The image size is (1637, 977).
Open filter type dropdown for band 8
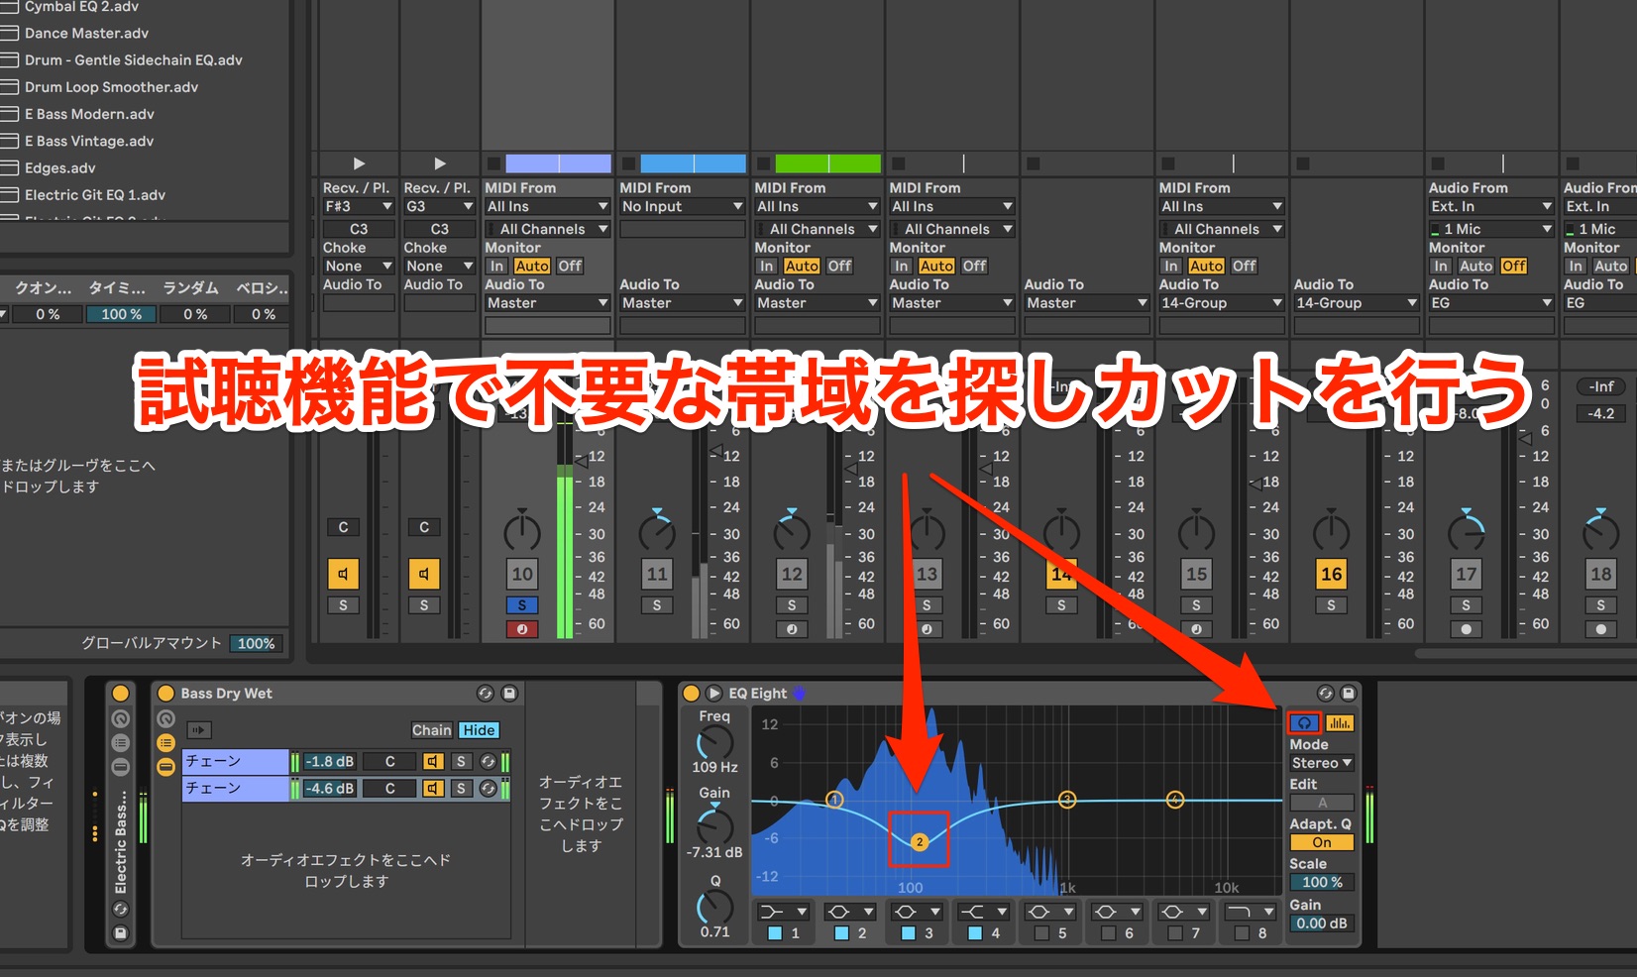click(1251, 912)
